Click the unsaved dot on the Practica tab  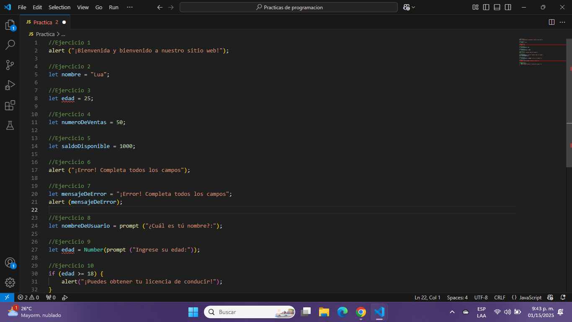tap(64, 22)
